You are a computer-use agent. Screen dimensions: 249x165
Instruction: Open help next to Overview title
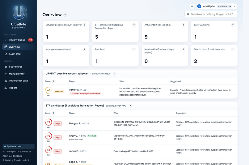[x=65, y=15]
